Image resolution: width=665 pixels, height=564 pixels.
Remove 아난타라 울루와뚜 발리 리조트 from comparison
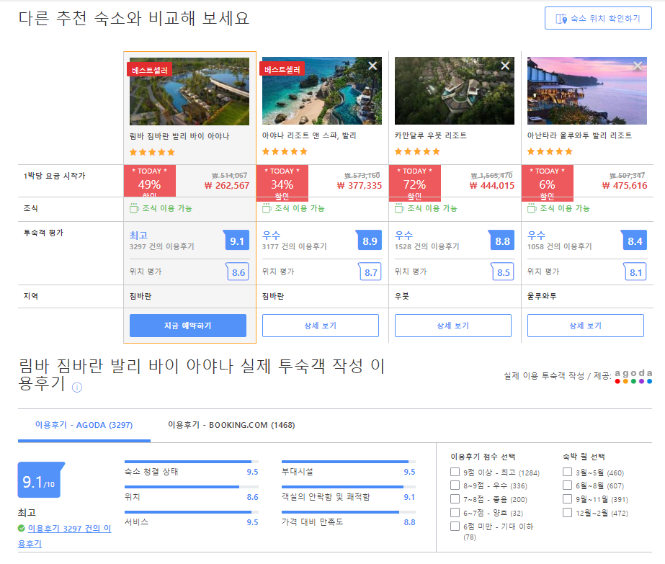[638, 66]
